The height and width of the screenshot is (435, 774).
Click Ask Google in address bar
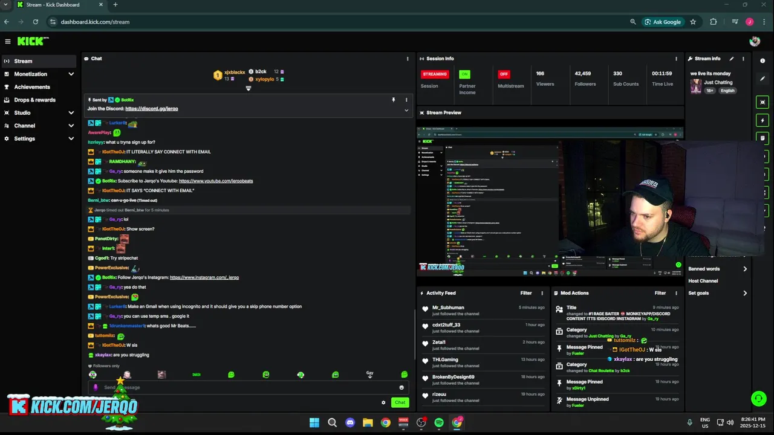click(x=663, y=22)
